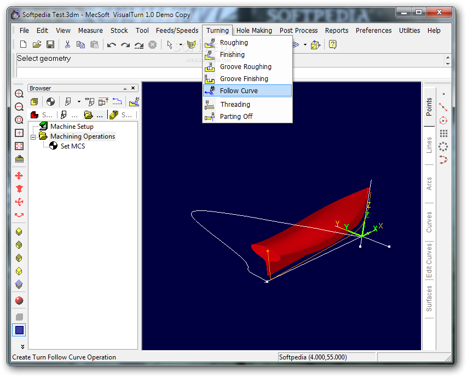Choose Threading from the Turning menu
The image size is (467, 377).
[x=247, y=105]
